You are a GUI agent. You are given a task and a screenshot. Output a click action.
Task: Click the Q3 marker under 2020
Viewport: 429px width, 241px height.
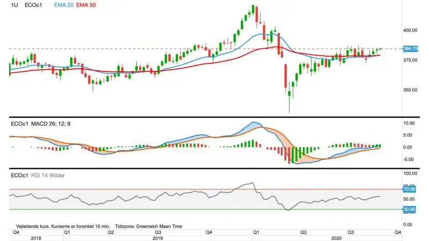point(351,232)
